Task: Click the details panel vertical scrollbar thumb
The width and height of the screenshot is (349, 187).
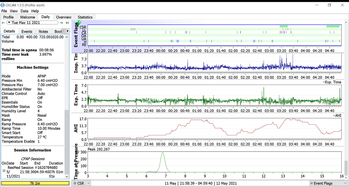Action: coord(67,142)
